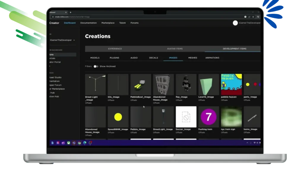Screen dimensions: 304x171
Task: Click the browser address bar URL
Action: (x=72, y=17)
